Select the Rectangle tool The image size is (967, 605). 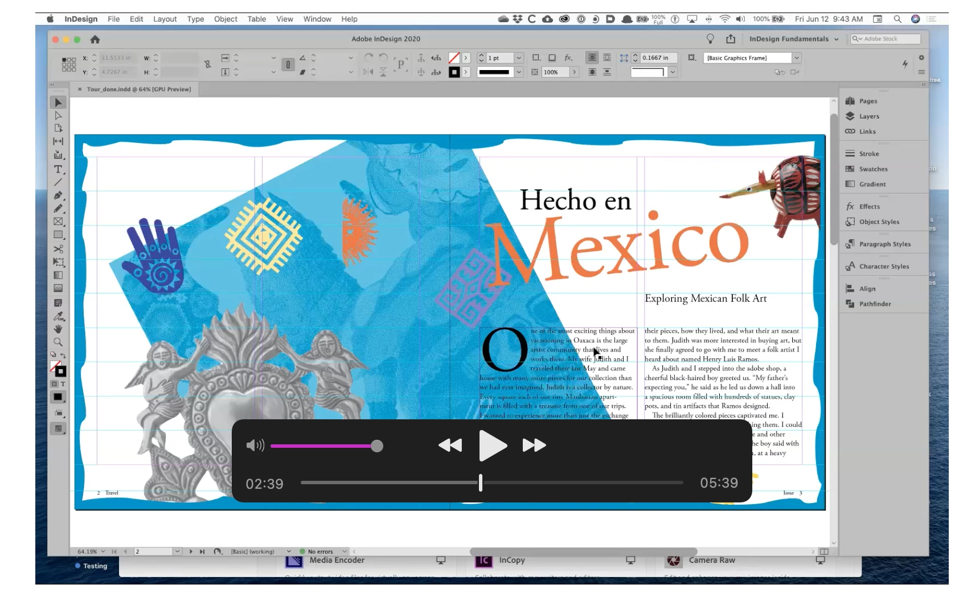(58, 235)
